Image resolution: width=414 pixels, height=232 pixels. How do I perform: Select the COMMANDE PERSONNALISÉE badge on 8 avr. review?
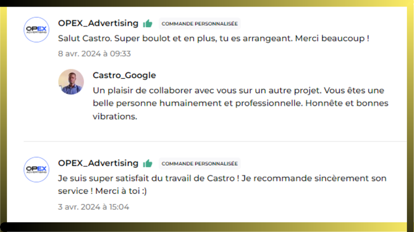pyautogui.click(x=200, y=24)
